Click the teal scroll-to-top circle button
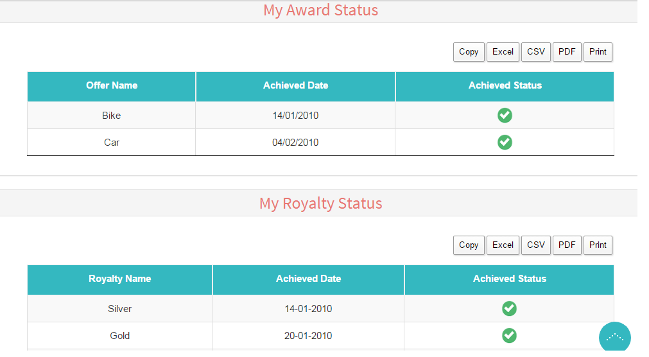Viewport: 649px width, 357px height. pos(614,337)
